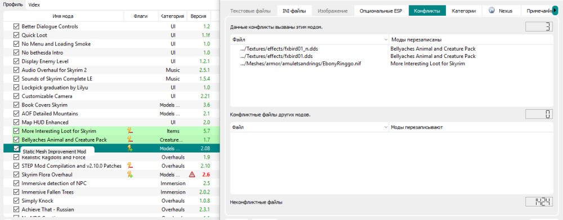
Task: Click non-conflicting files counter showing 1424
Action: pyautogui.click(x=539, y=201)
